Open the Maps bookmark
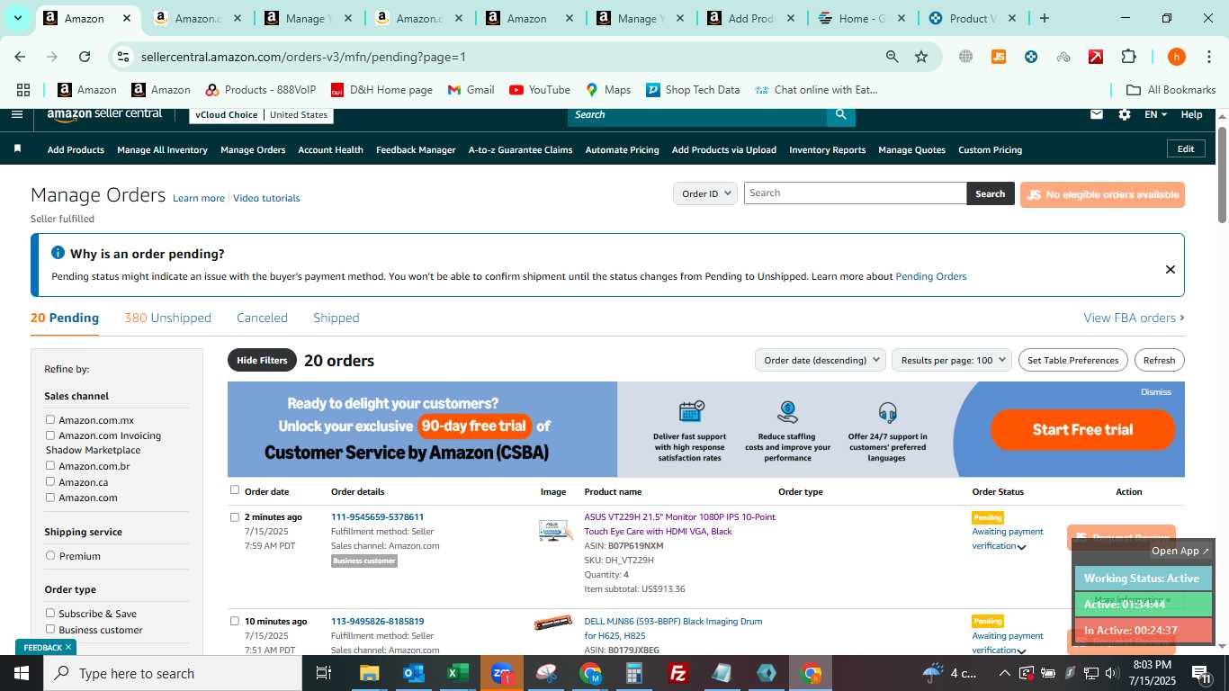The height and width of the screenshot is (691, 1229). click(x=608, y=90)
